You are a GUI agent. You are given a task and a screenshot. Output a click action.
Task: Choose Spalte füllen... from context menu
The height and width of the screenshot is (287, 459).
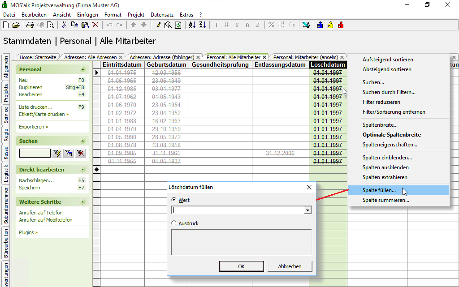[398, 190]
